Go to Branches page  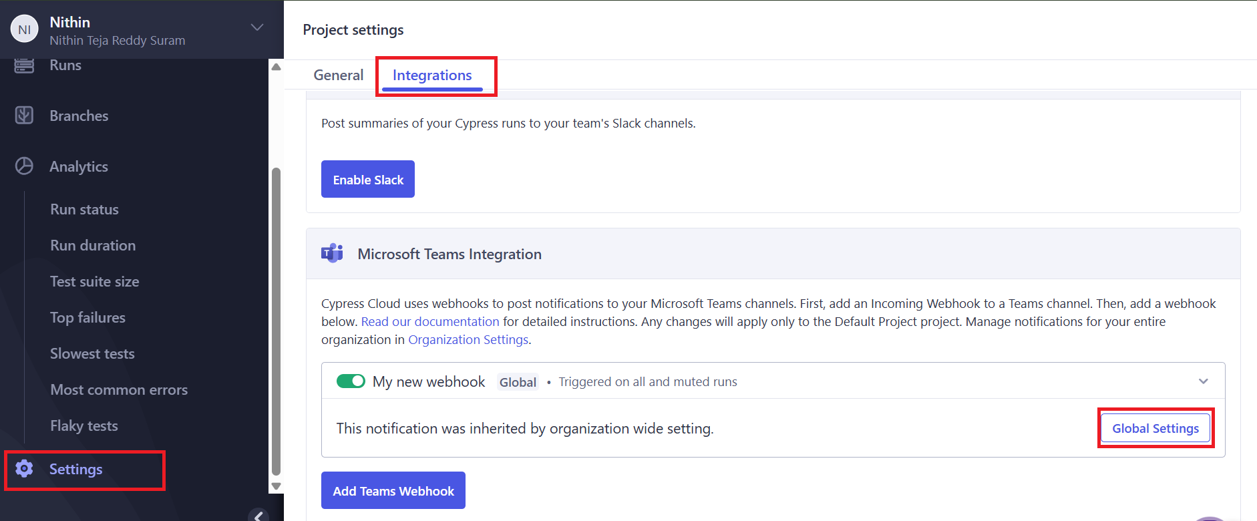coord(79,116)
